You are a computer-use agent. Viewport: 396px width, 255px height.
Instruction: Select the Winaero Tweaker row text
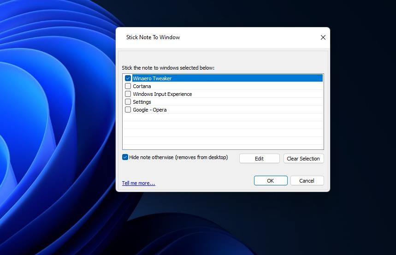[152, 78]
